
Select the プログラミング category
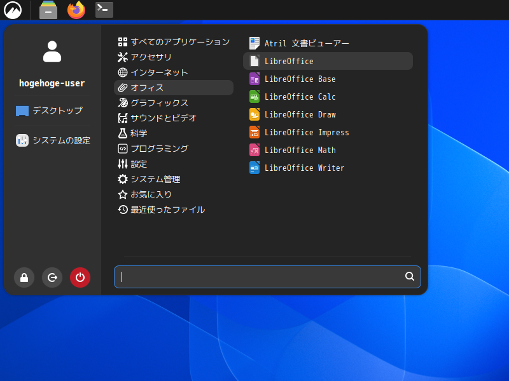(x=174, y=149)
